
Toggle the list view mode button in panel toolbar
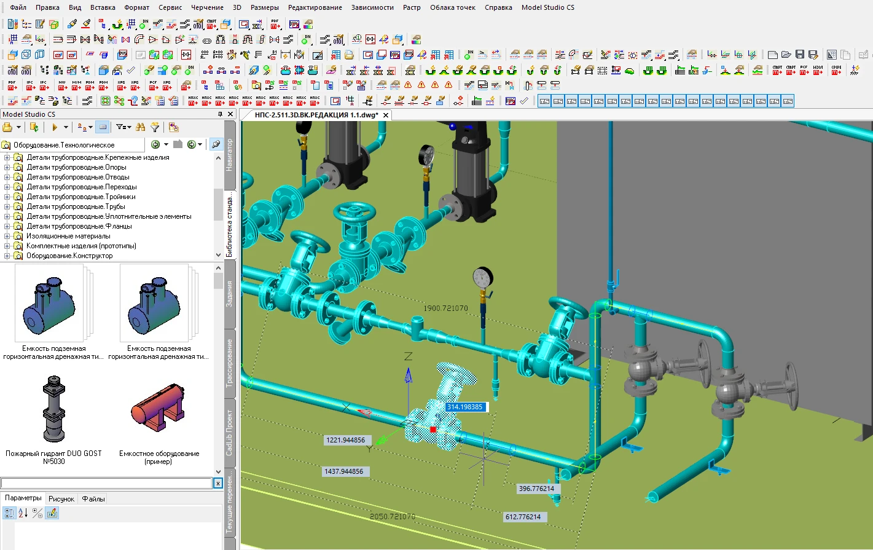103,127
